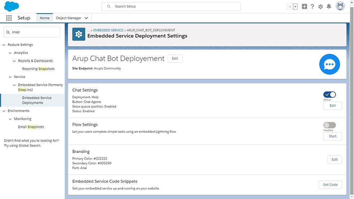
Task: Switch to the Object Manager tab
Action: pyautogui.click(x=68, y=18)
